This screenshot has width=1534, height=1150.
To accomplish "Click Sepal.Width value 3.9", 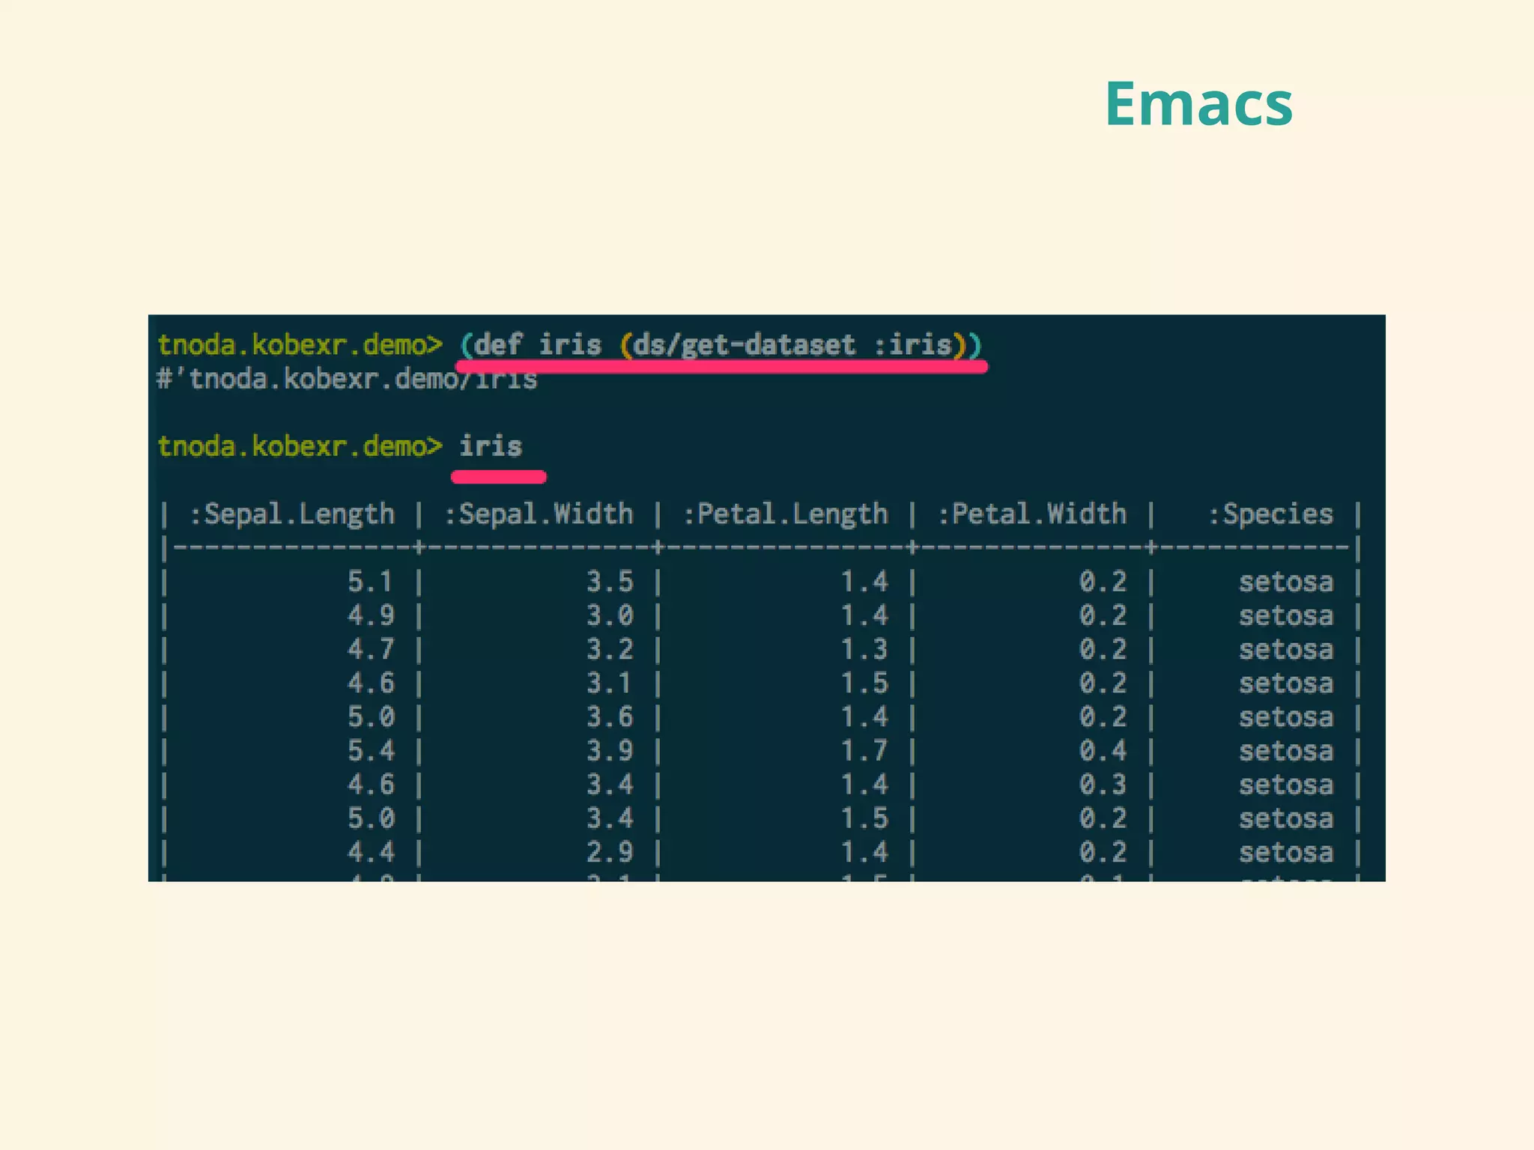I will click(x=610, y=751).
